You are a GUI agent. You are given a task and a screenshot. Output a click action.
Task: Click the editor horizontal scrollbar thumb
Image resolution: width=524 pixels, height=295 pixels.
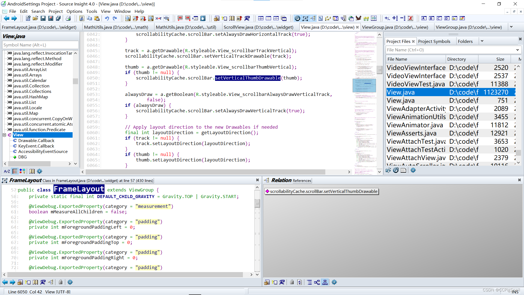click(x=205, y=172)
